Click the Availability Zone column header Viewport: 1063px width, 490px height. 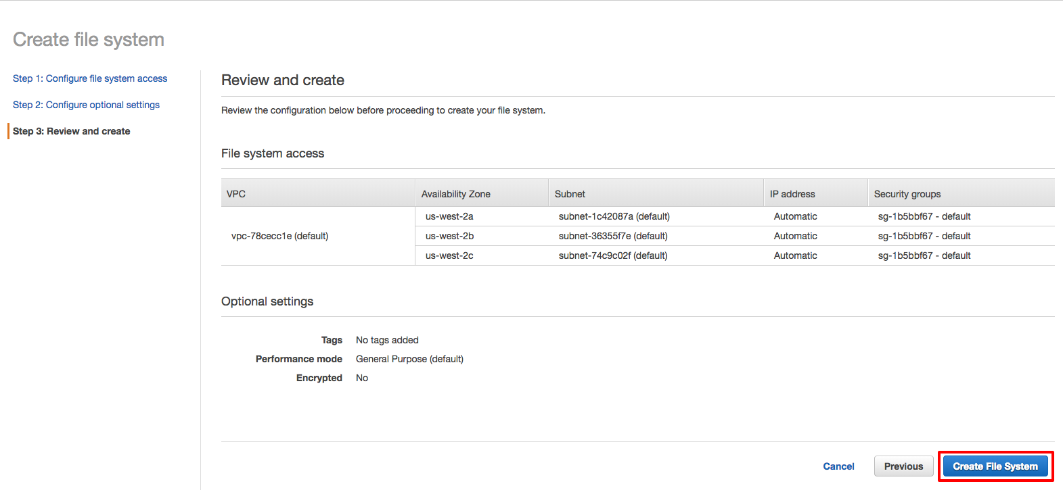(x=455, y=194)
